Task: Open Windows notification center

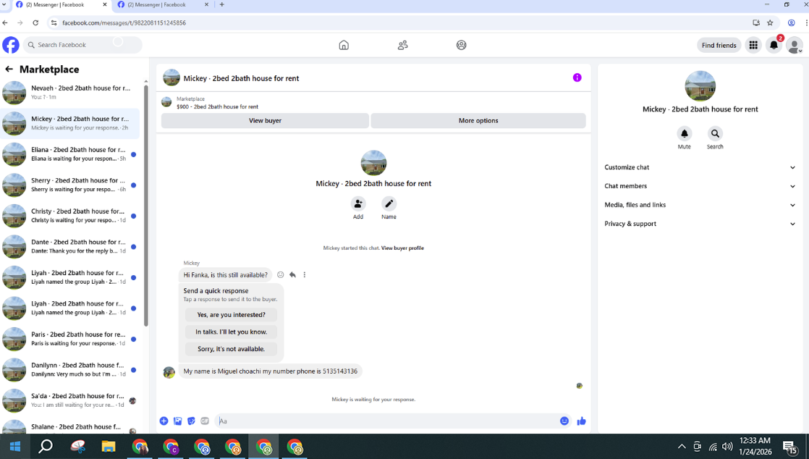Action: (x=790, y=447)
